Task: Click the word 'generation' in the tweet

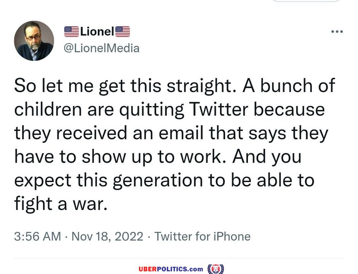Action: (158, 181)
